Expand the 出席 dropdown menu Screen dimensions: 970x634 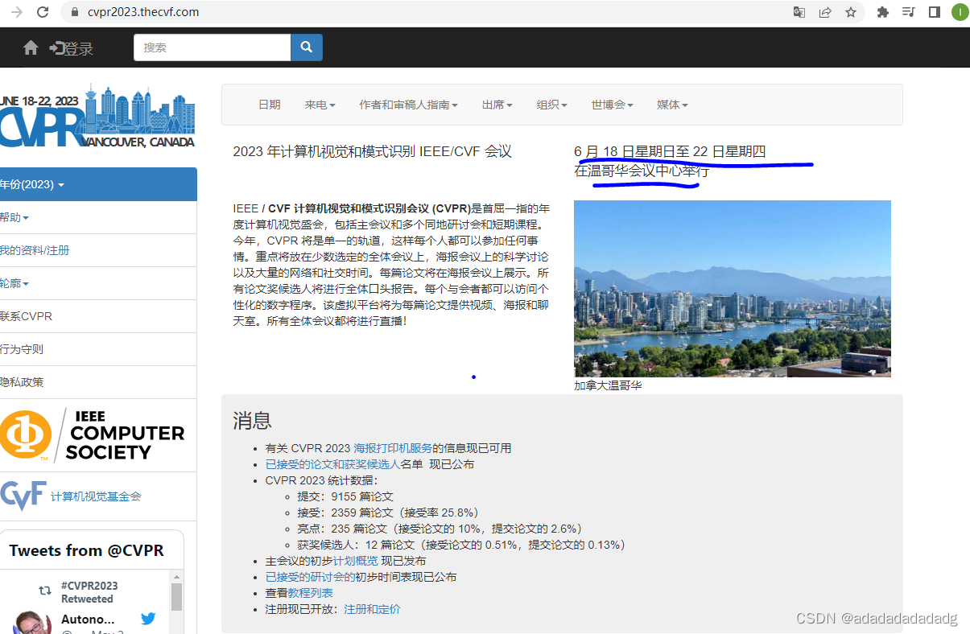pos(497,105)
